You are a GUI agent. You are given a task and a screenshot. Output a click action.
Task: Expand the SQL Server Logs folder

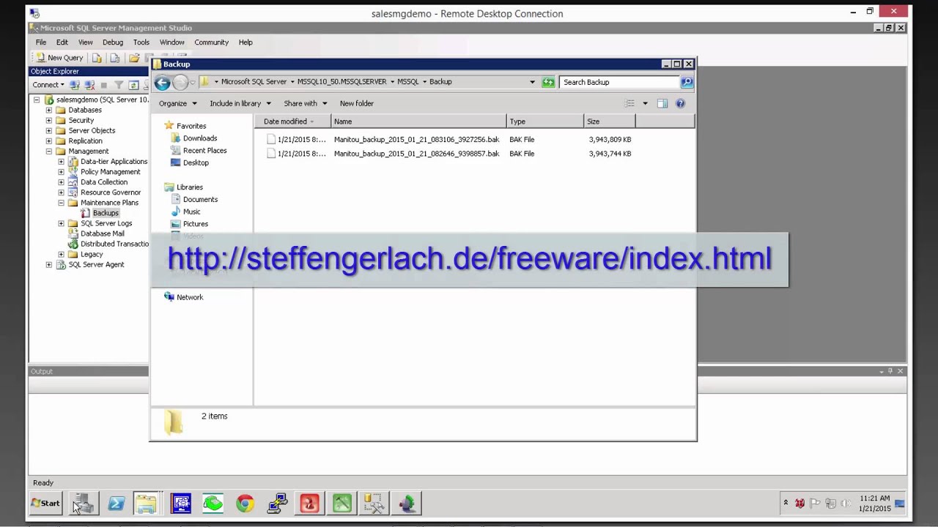pyautogui.click(x=62, y=223)
